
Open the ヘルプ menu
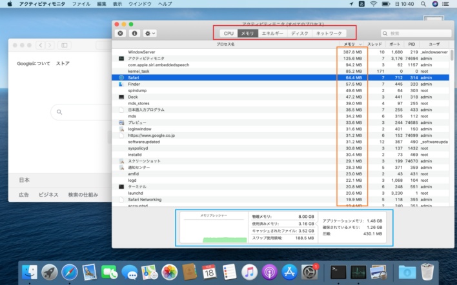[165, 4]
